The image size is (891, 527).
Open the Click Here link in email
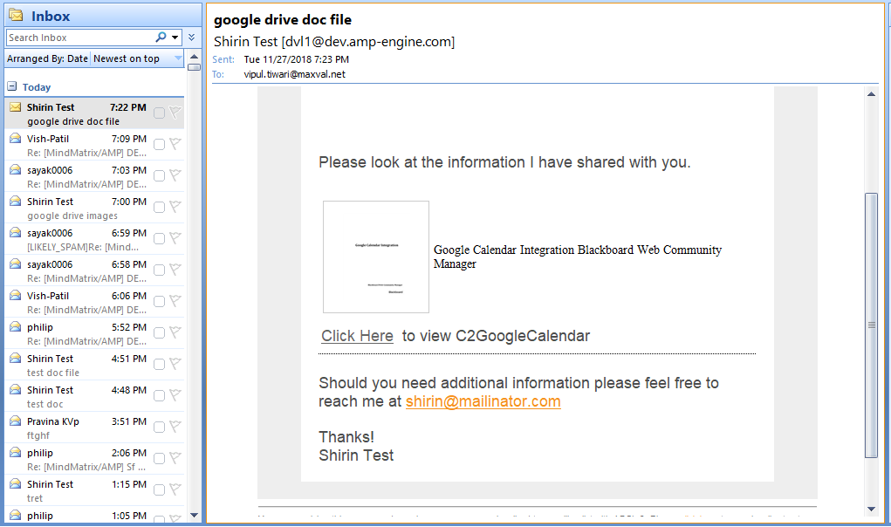point(357,336)
